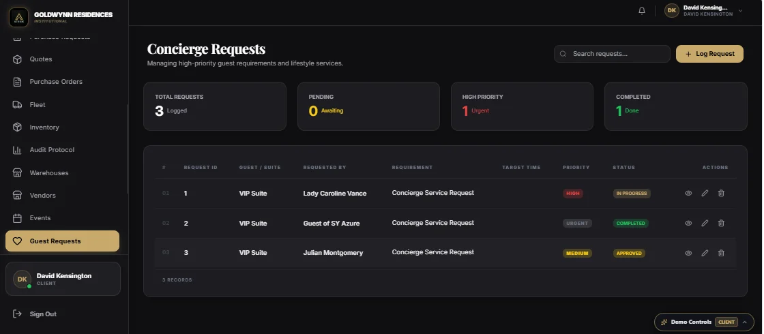Click the Demo Controls sparkle icon
The width and height of the screenshot is (764, 334).
point(664,322)
